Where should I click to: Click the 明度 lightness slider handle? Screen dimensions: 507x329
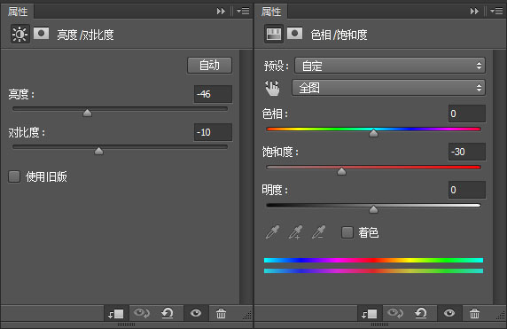[x=373, y=209]
